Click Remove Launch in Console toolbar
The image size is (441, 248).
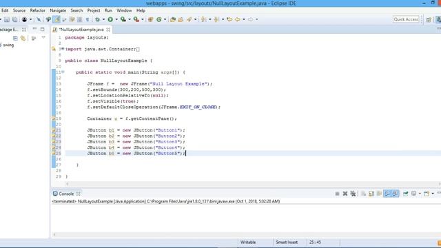point(345,194)
